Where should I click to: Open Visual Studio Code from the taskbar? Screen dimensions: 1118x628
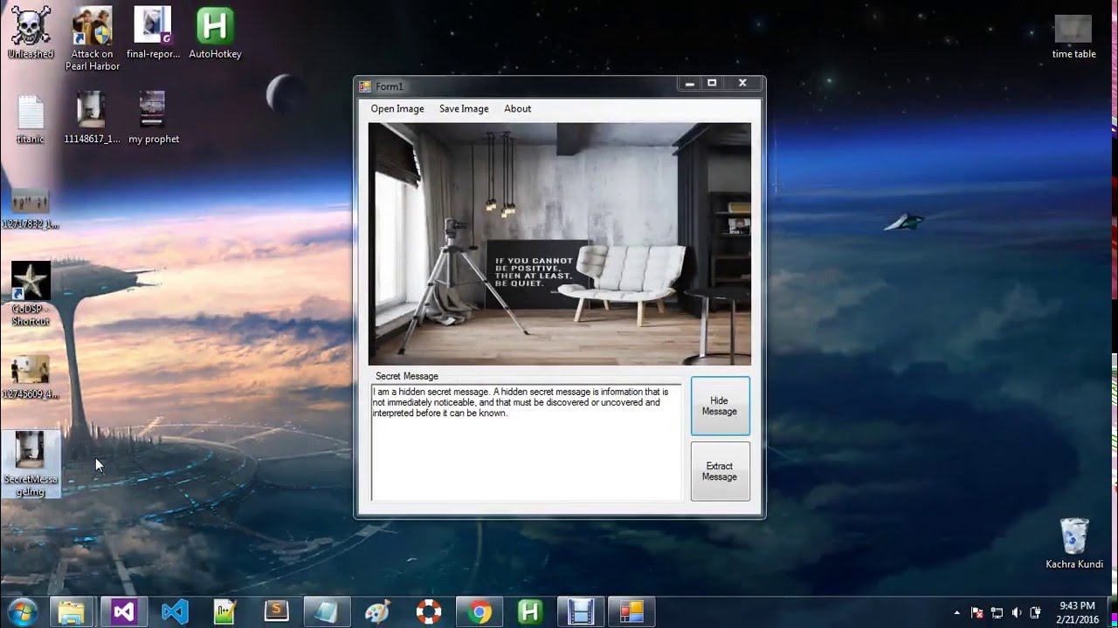pos(175,612)
